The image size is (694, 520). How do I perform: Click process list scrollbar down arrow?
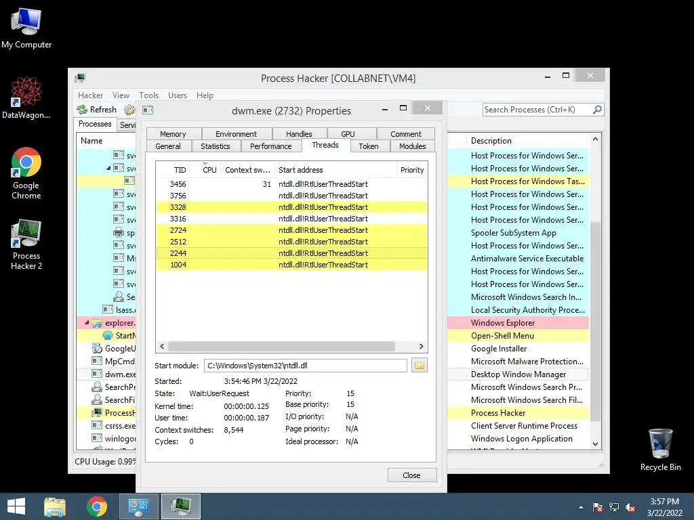595,444
